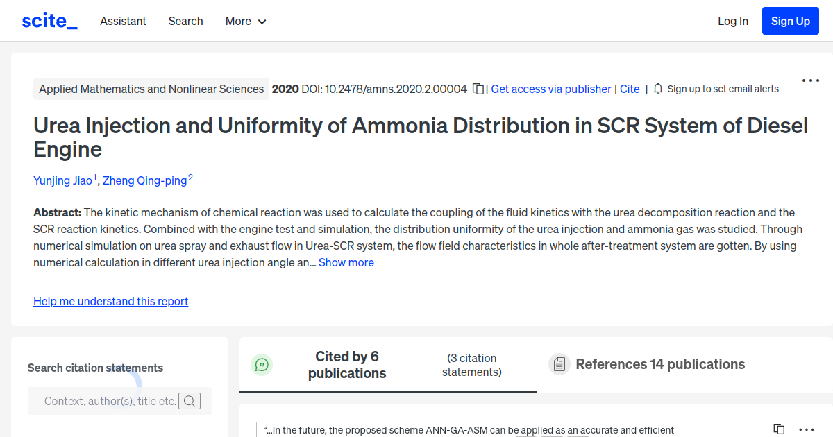Click Help me understand this report

[110, 301]
